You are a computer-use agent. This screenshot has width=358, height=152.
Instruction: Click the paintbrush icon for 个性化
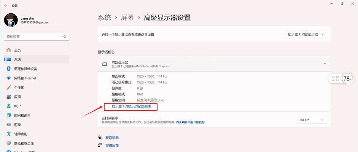click(x=9, y=87)
